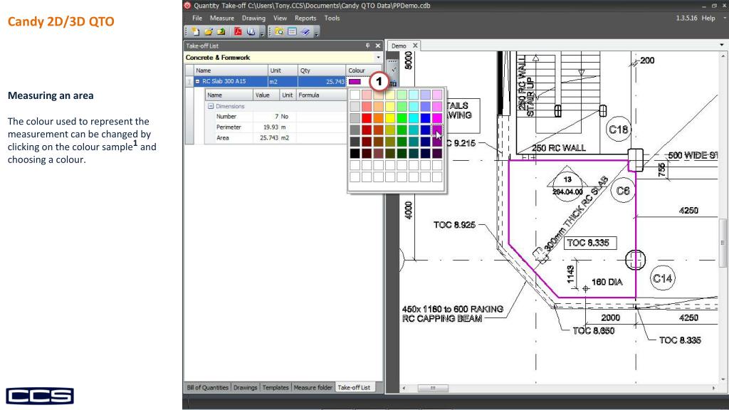
Task: Click the Colour column header
Action: point(364,70)
